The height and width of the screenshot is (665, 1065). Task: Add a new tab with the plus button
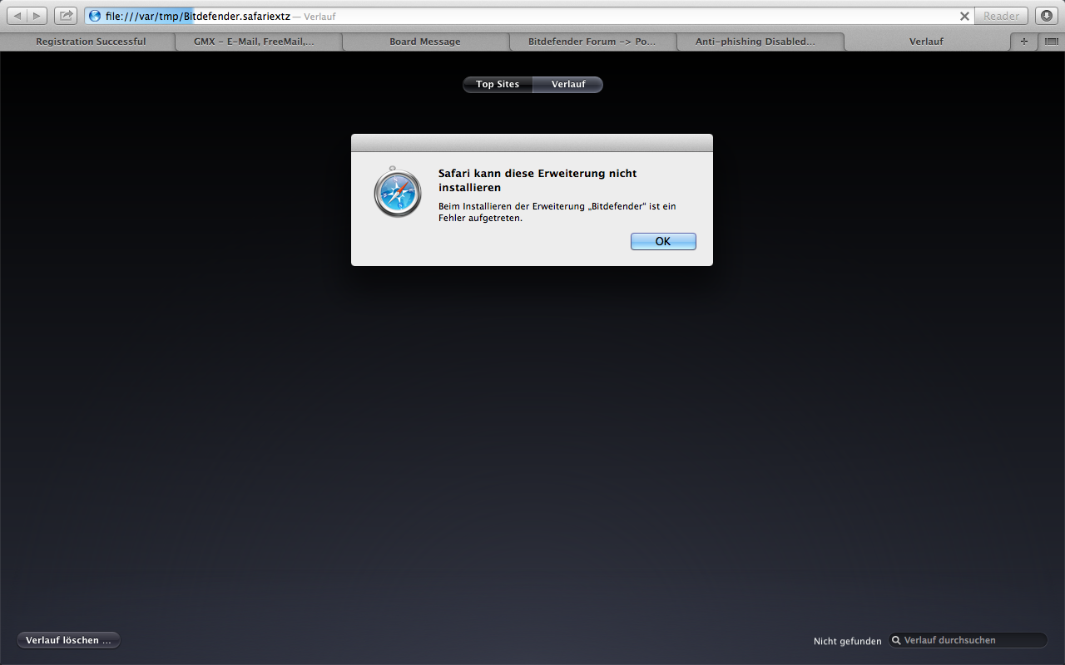[x=1023, y=42]
